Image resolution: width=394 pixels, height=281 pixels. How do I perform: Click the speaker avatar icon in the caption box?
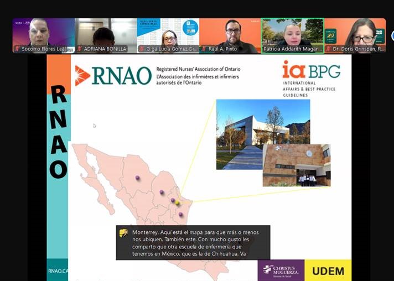coord(123,233)
